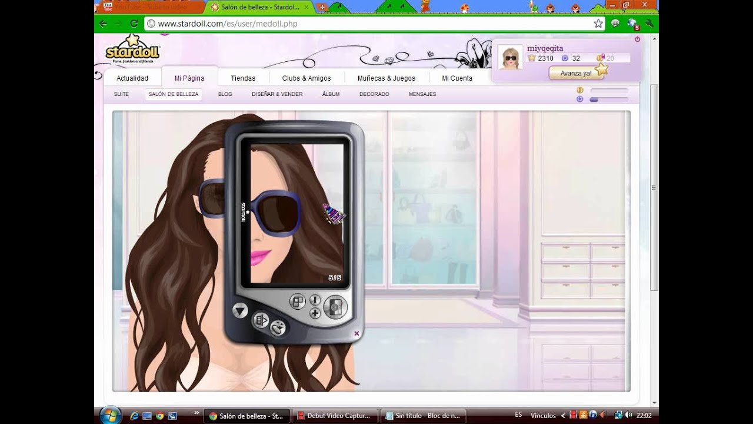The image size is (753, 424).
Task: Click the gold coin progress bar
Action: [609, 91]
